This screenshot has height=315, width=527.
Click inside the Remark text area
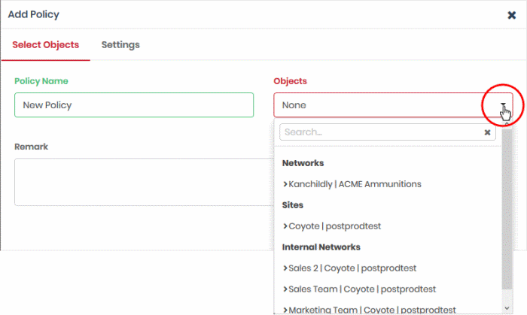[x=144, y=182]
